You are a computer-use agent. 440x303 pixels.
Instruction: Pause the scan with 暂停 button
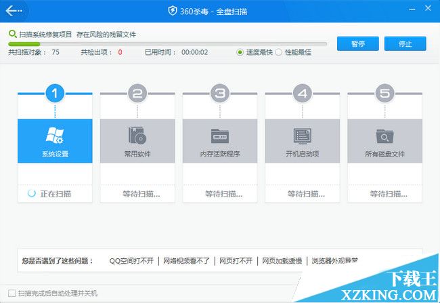[x=357, y=43]
